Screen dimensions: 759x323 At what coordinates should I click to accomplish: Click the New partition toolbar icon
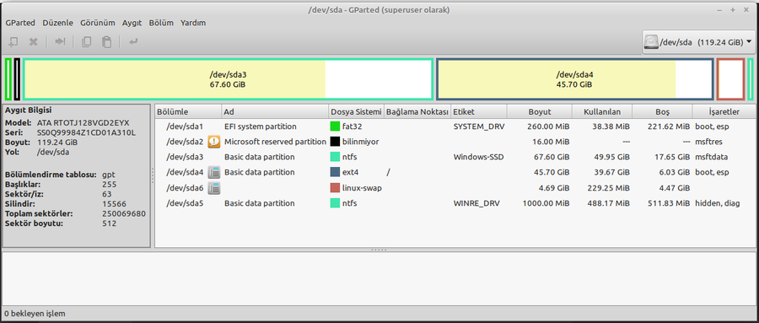coord(13,42)
